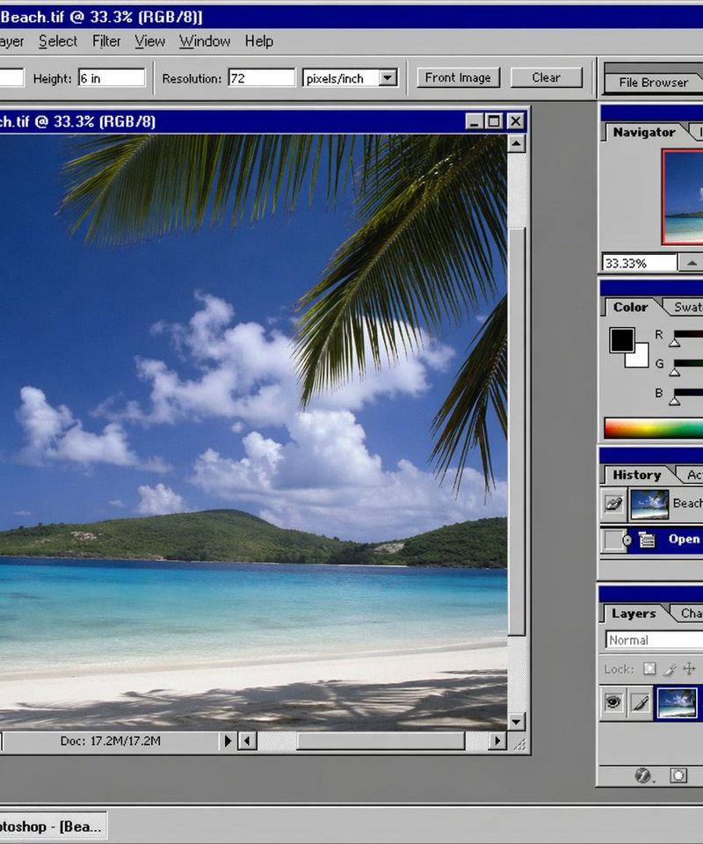This screenshot has height=844, width=703.
Task: Click the foreground black color swatch
Action: tap(622, 340)
